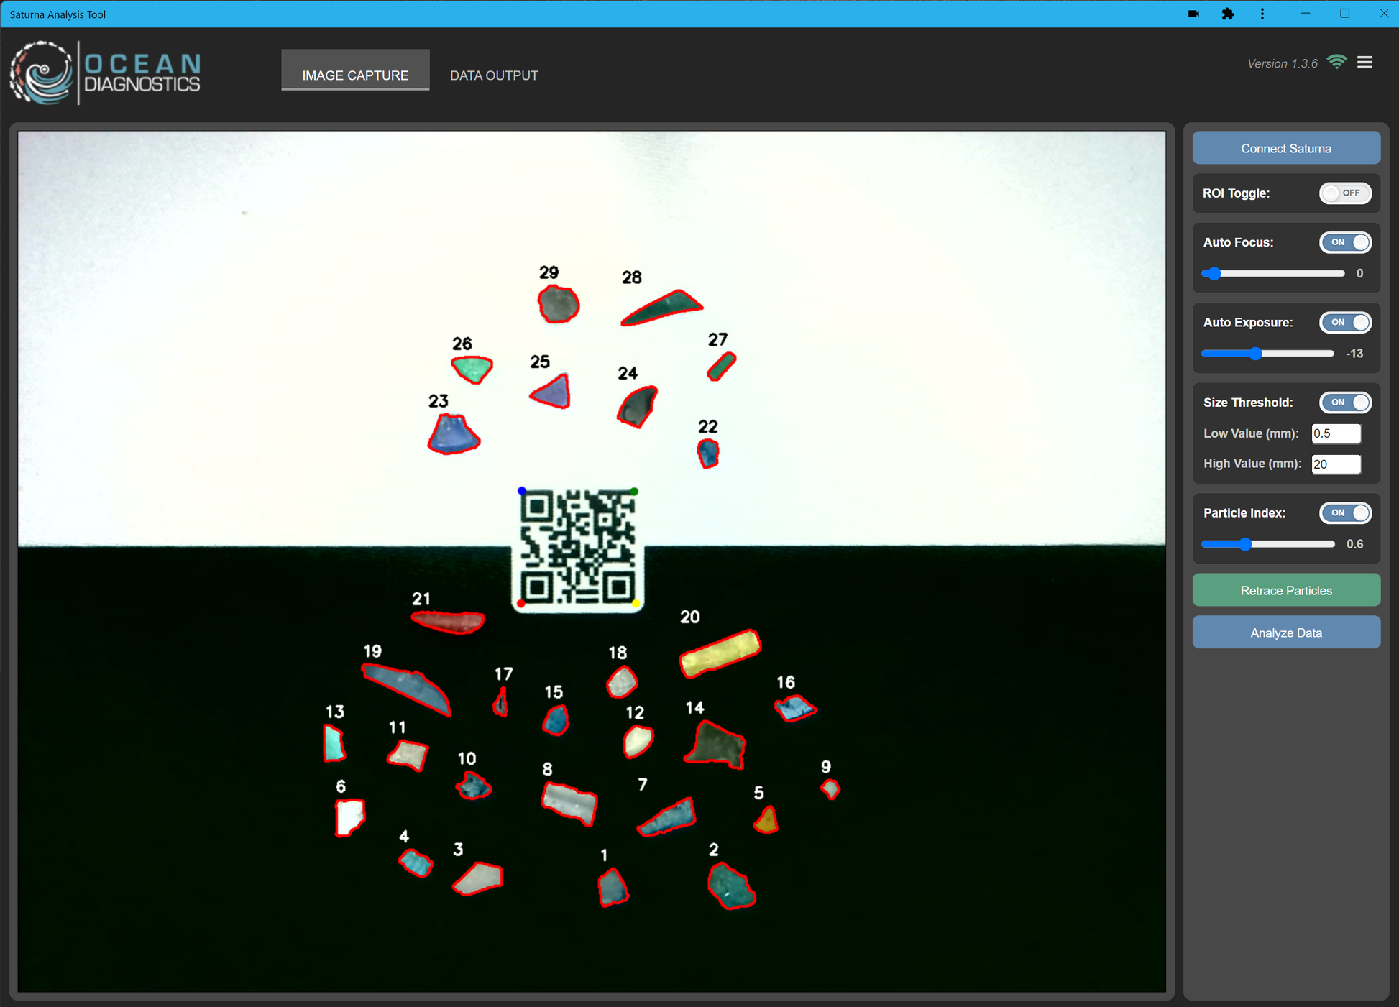Click the Analyze Data button
The height and width of the screenshot is (1007, 1399).
tap(1285, 633)
